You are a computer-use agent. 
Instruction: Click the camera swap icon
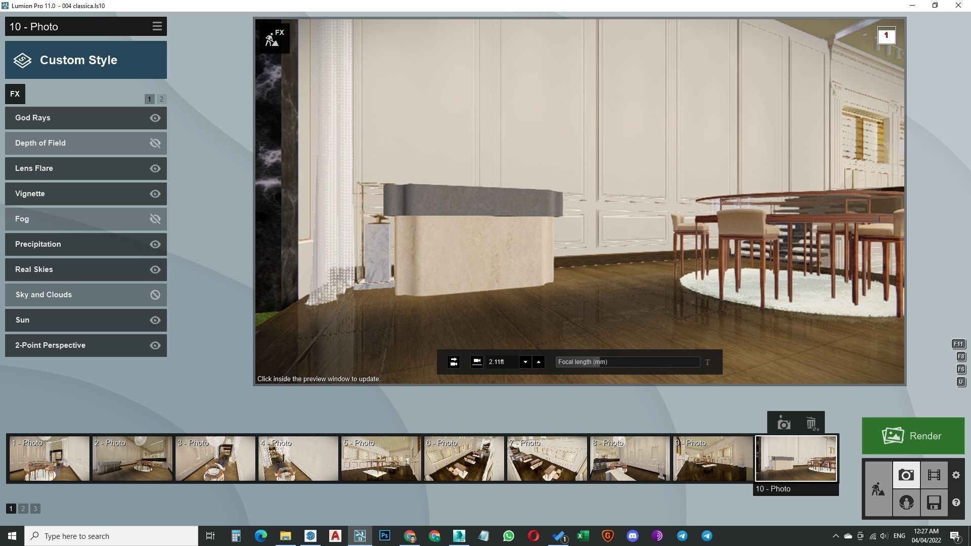pos(454,362)
